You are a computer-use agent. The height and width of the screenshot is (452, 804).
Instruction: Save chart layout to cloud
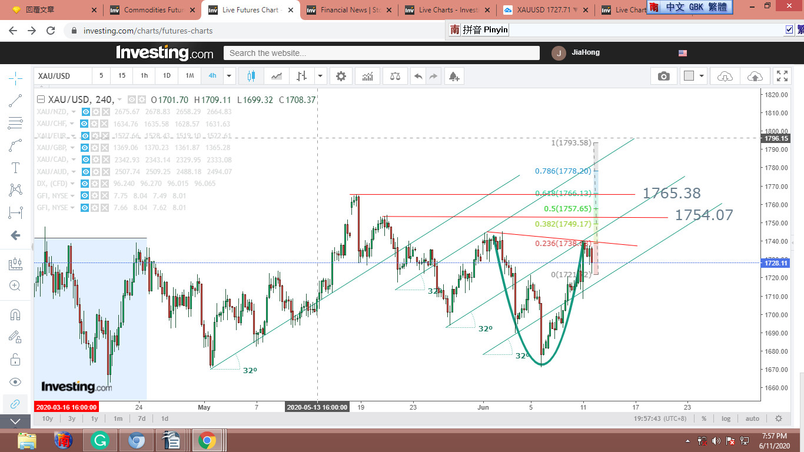click(755, 76)
